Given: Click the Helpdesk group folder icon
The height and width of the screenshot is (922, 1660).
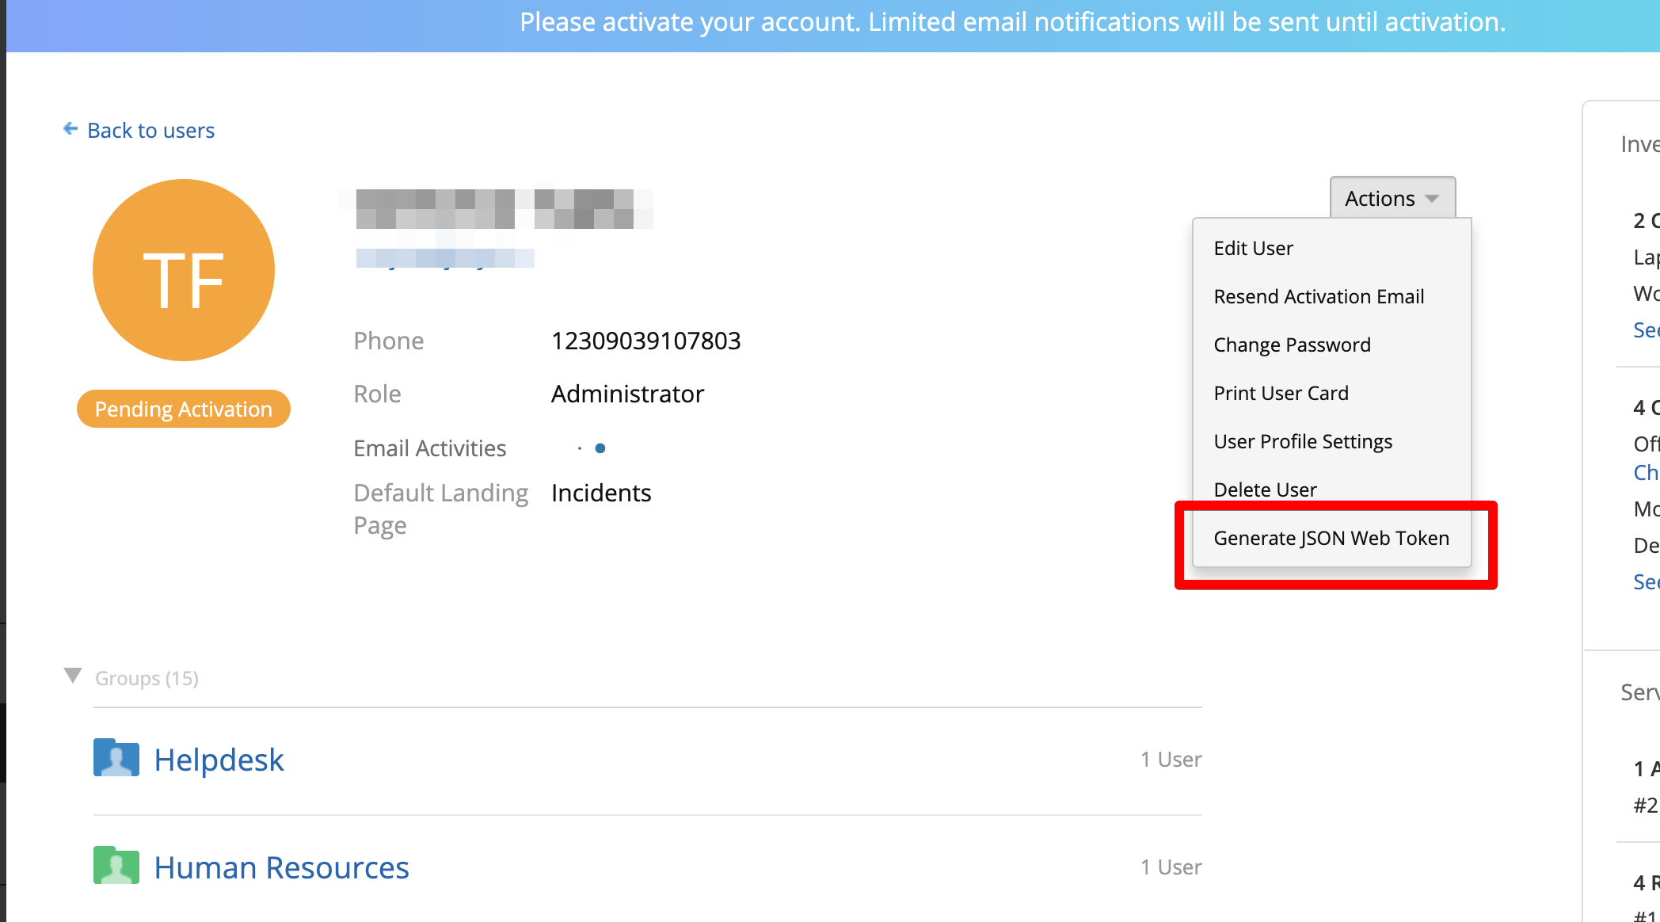Looking at the screenshot, I should tap(116, 758).
